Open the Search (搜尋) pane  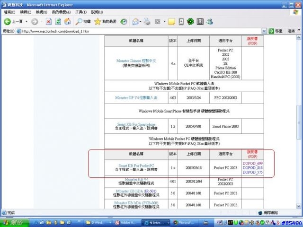click(83, 21)
